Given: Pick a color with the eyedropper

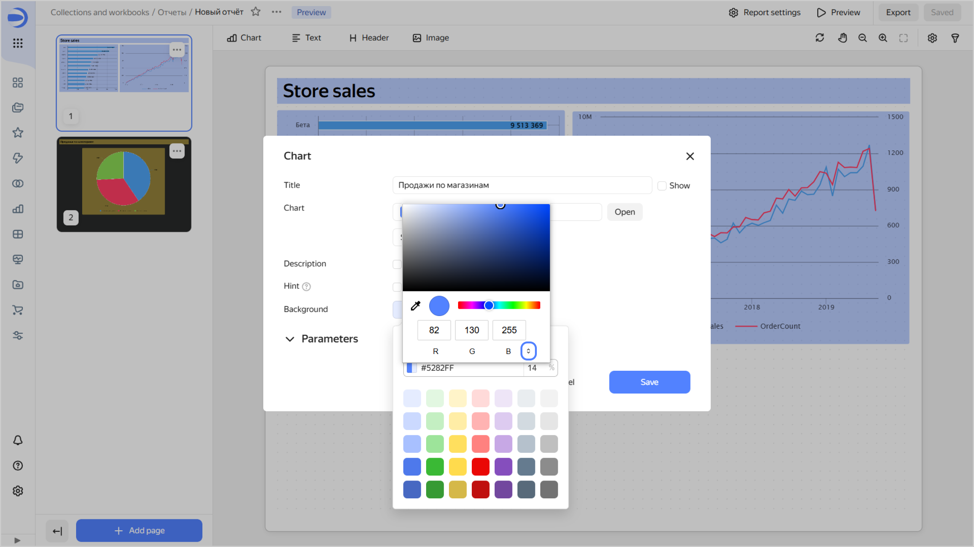Looking at the screenshot, I should click(415, 305).
